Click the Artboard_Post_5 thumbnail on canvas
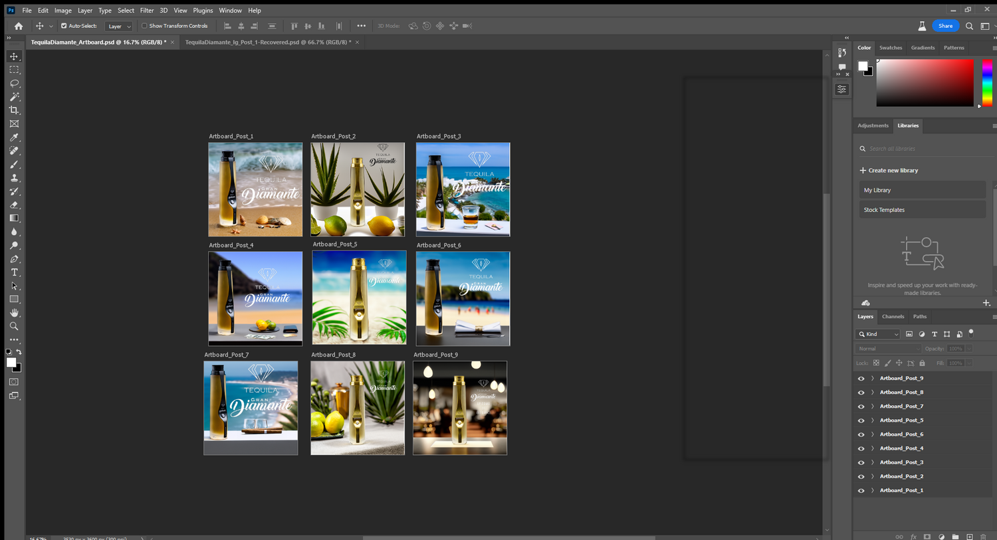The width and height of the screenshot is (997, 540). point(359,298)
